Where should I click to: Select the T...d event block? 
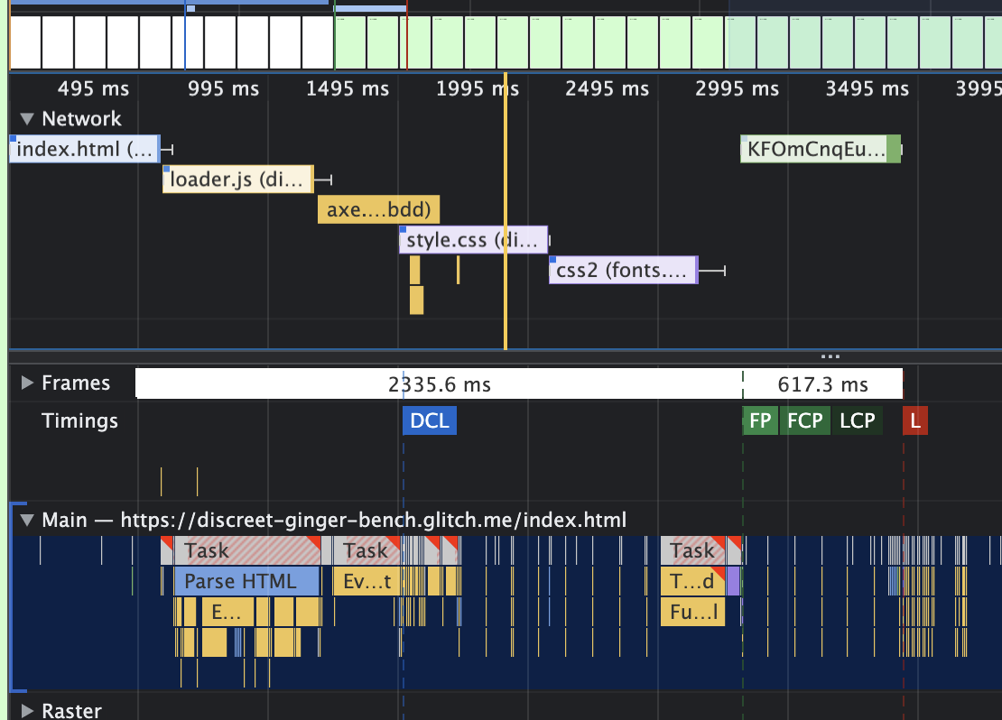point(692,581)
